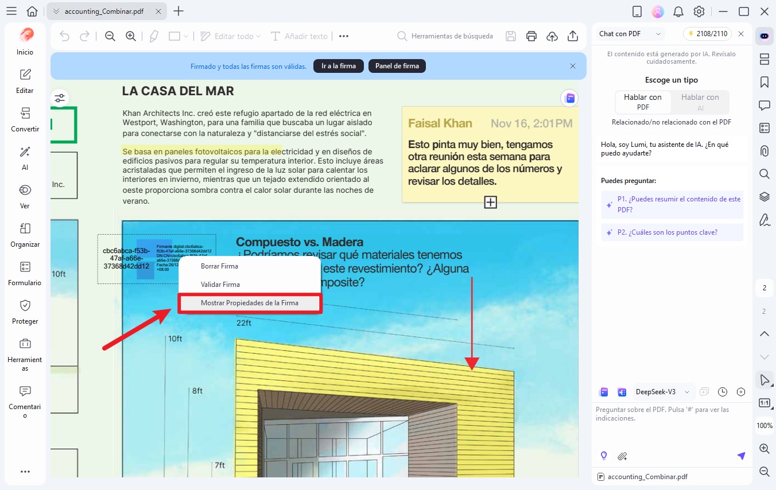Switch to the 'Hablar con AI' mode
Viewport: 776px width, 490px height.
[x=700, y=102]
